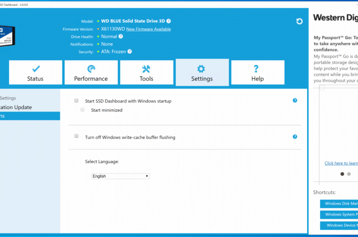Screen dimensions: 358x237
Task: Switch to the Performance tab
Action: tap(91, 73)
